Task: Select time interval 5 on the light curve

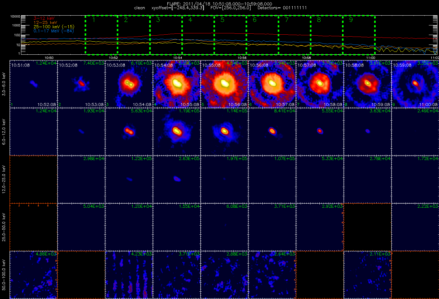Action: (x=230, y=35)
